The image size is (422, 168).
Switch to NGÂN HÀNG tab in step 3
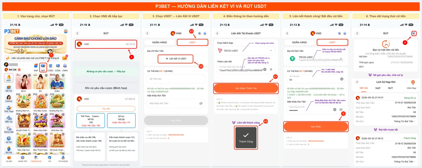(x=160, y=42)
